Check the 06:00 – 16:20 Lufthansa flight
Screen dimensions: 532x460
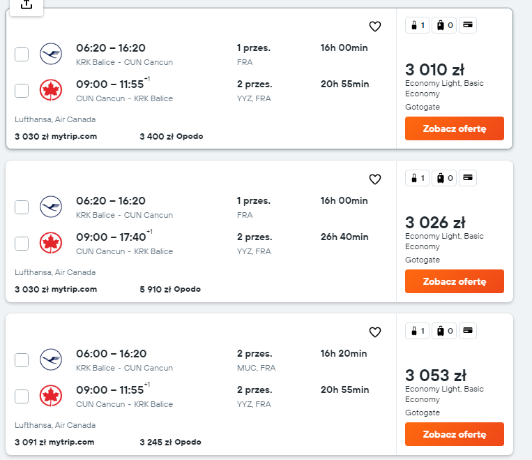(x=22, y=360)
